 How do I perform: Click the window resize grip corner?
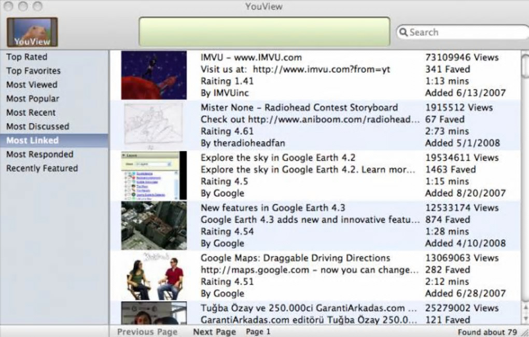click(525, 332)
